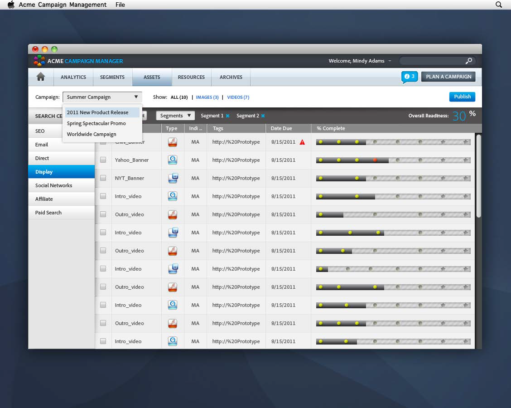The height and width of the screenshot is (408, 511).
Task: Check the last Intro_video row checkbox
Action: pos(103,341)
